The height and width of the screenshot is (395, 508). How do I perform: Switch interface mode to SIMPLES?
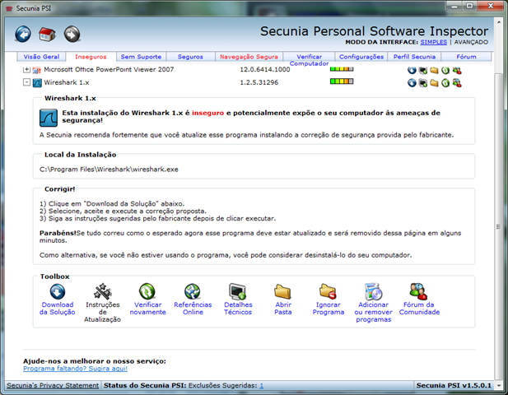tap(433, 42)
